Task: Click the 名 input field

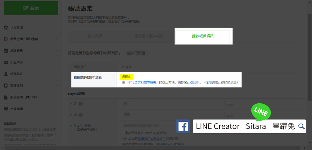Action: pos(173,115)
